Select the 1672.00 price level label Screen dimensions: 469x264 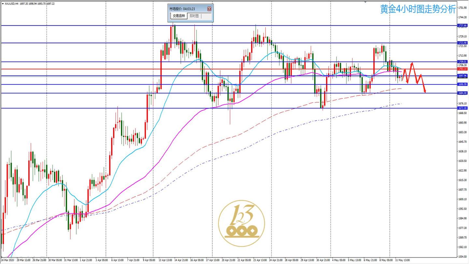[462, 108]
